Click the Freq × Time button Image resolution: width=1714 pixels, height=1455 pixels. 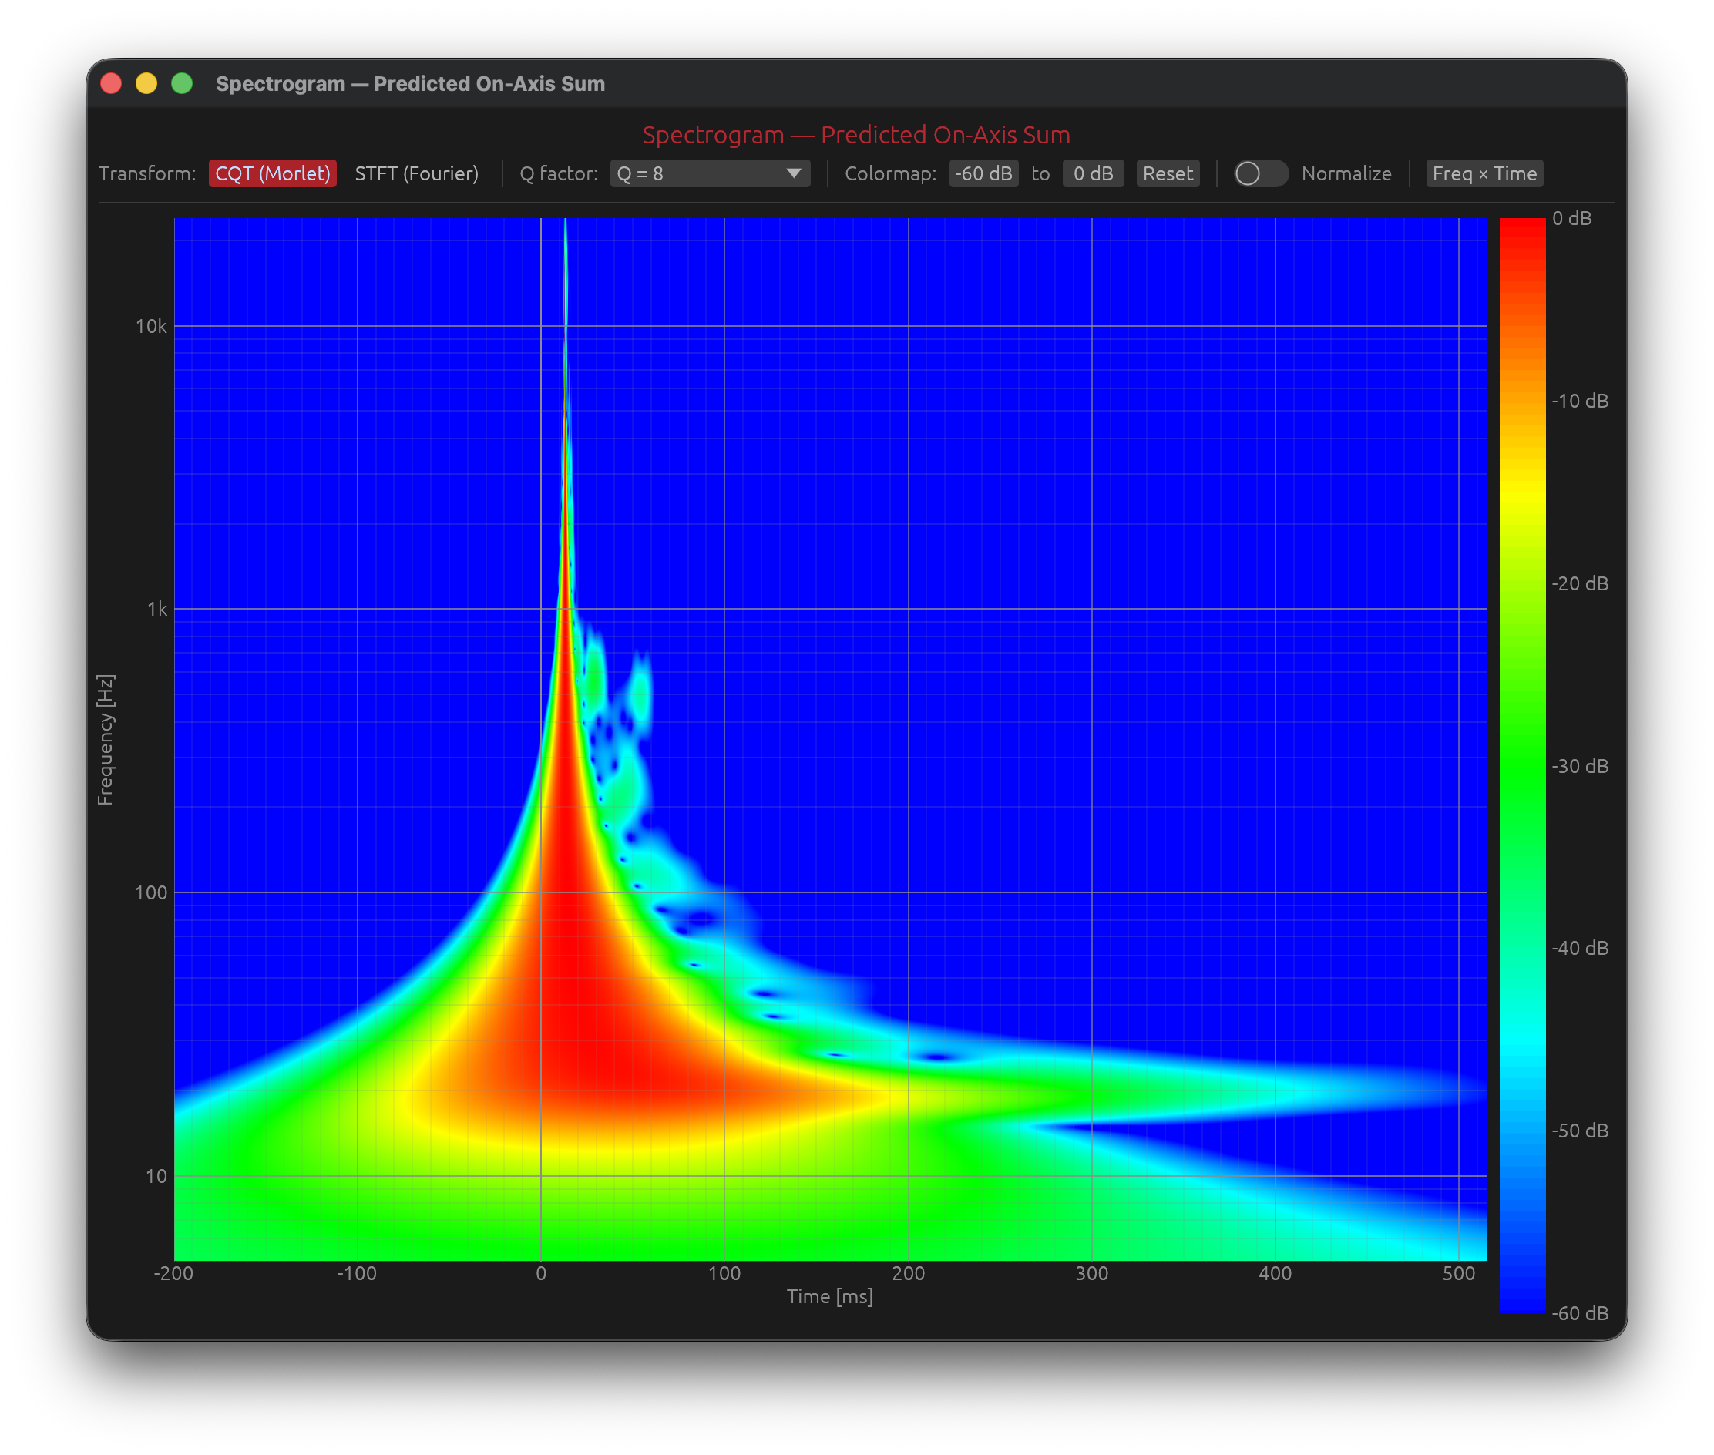(1484, 173)
